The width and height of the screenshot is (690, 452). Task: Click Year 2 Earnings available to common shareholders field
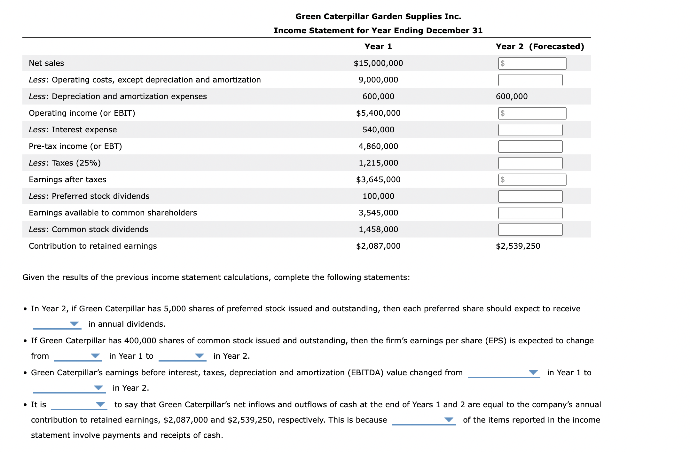click(x=530, y=213)
